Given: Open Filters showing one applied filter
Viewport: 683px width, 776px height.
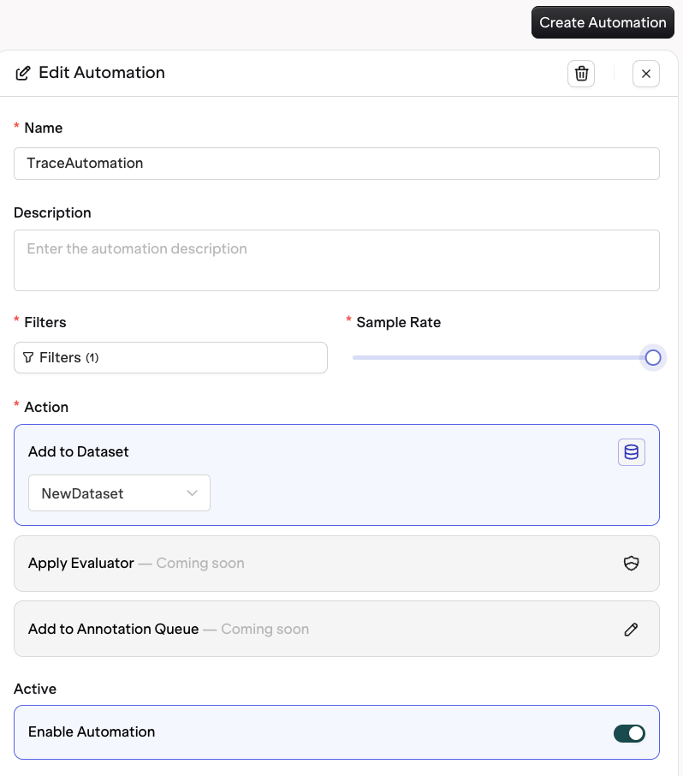Looking at the screenshot, I should point(170,357).
